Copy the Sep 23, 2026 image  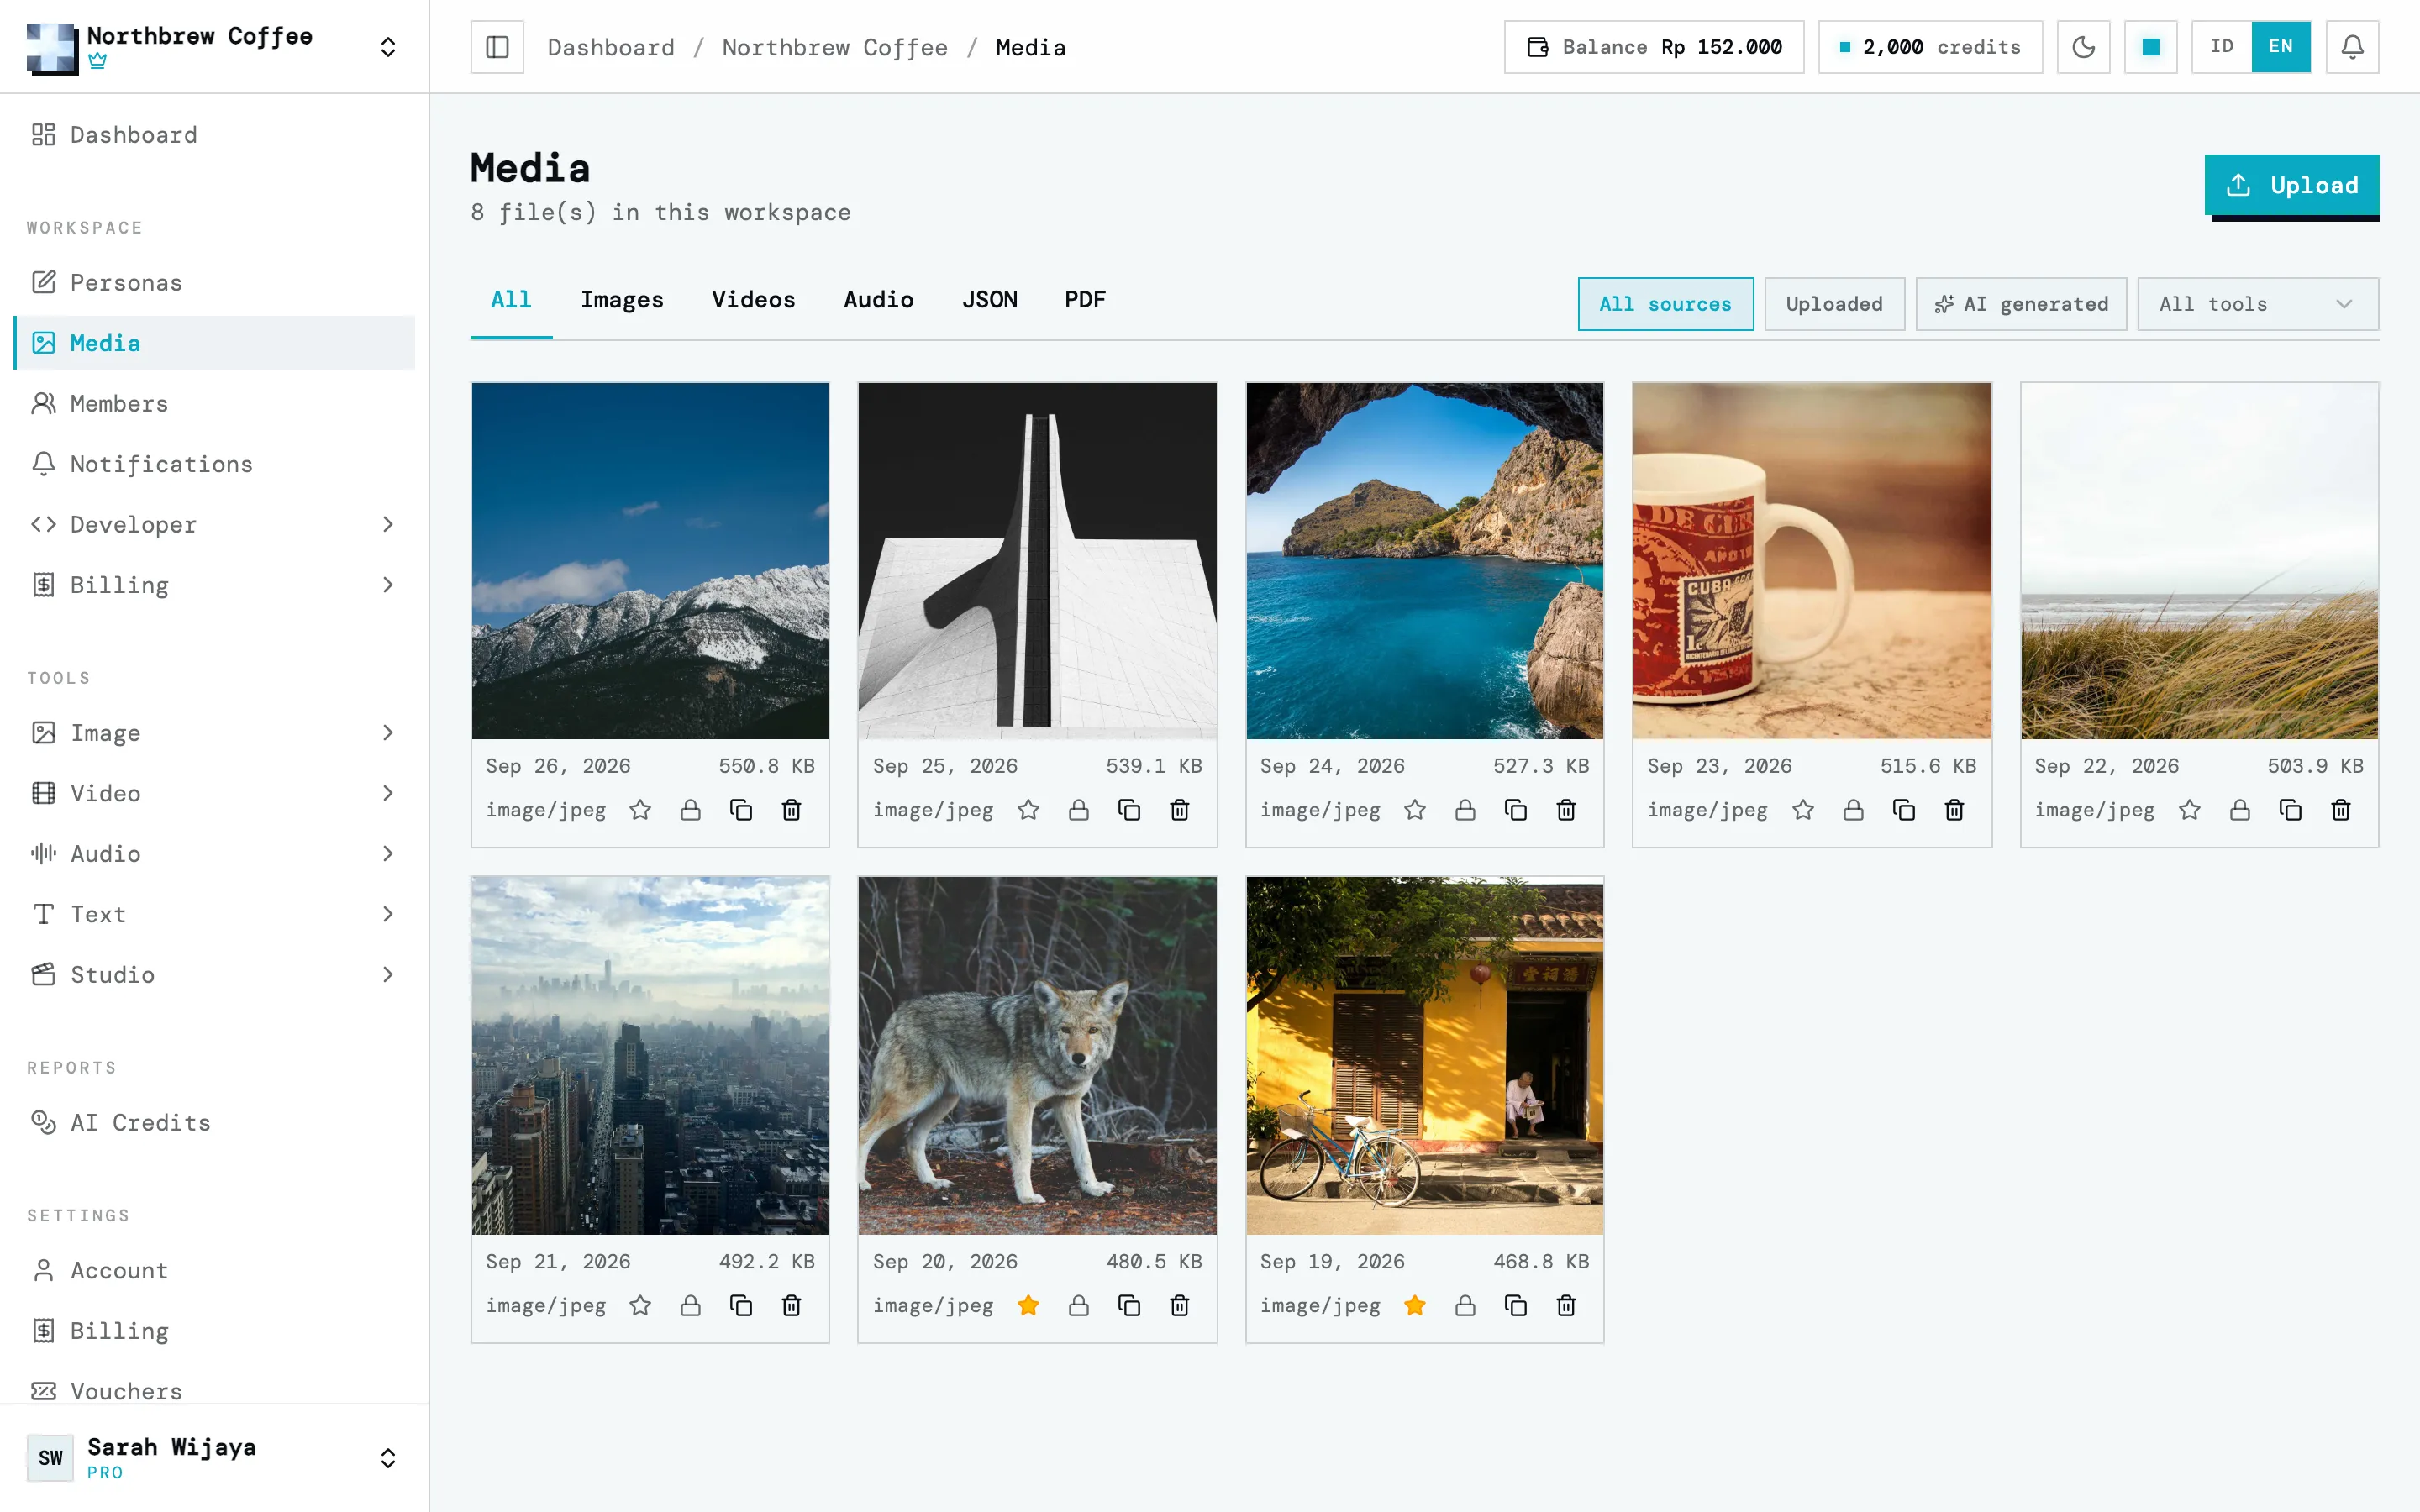pyautogui.click(x=1903, y=810)
